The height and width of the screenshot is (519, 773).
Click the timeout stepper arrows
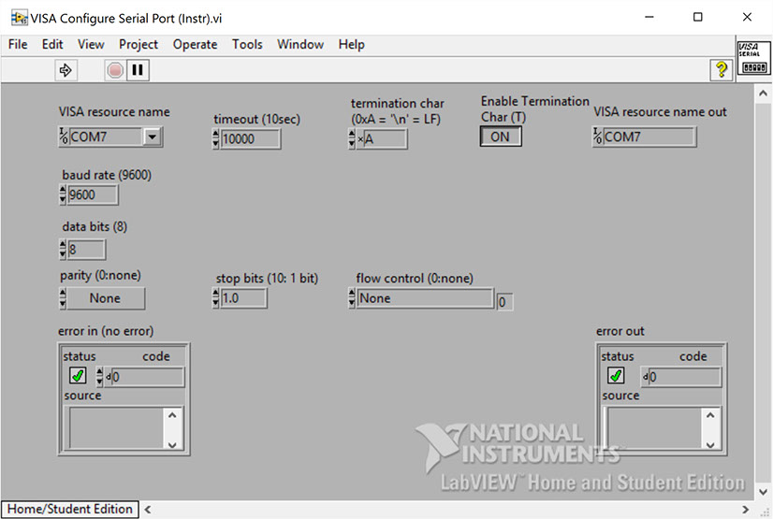point(215,138)
